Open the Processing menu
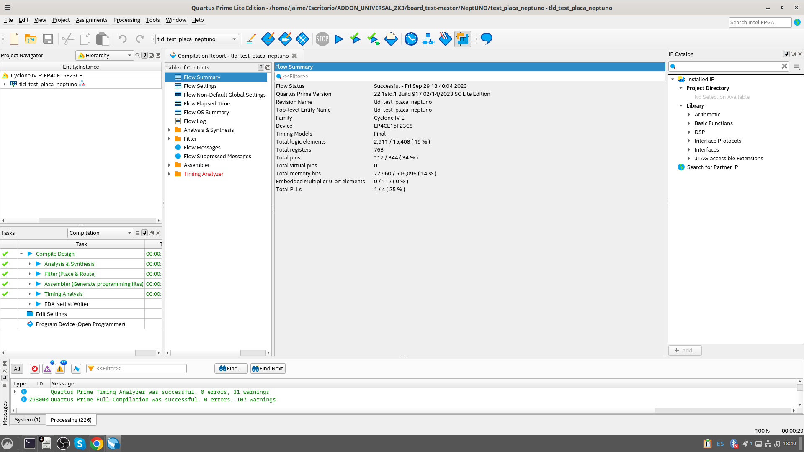This screenshot has width=804, height=452. point(126,20)
